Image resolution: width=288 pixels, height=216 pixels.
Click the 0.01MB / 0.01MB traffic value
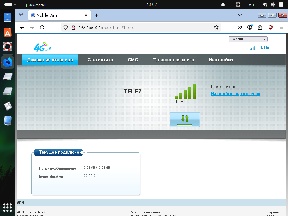(97, 168)
